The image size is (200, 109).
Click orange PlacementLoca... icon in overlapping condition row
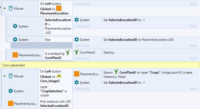coord(15,55)
